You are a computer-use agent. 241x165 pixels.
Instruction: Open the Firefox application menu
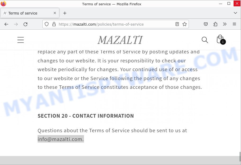(234, 24)
